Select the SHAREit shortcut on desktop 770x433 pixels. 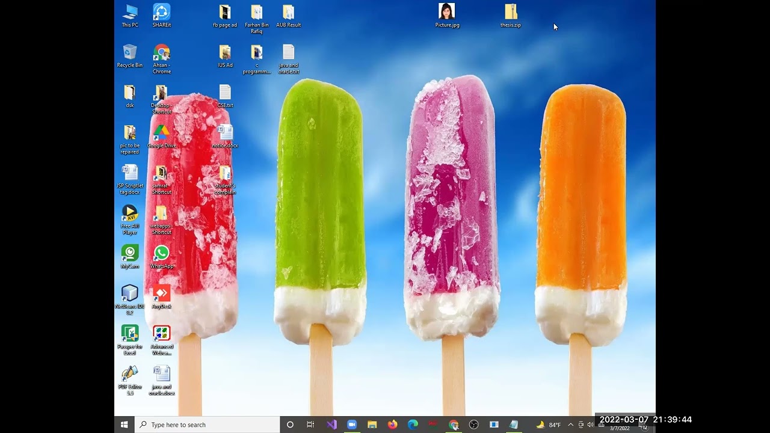161,16
